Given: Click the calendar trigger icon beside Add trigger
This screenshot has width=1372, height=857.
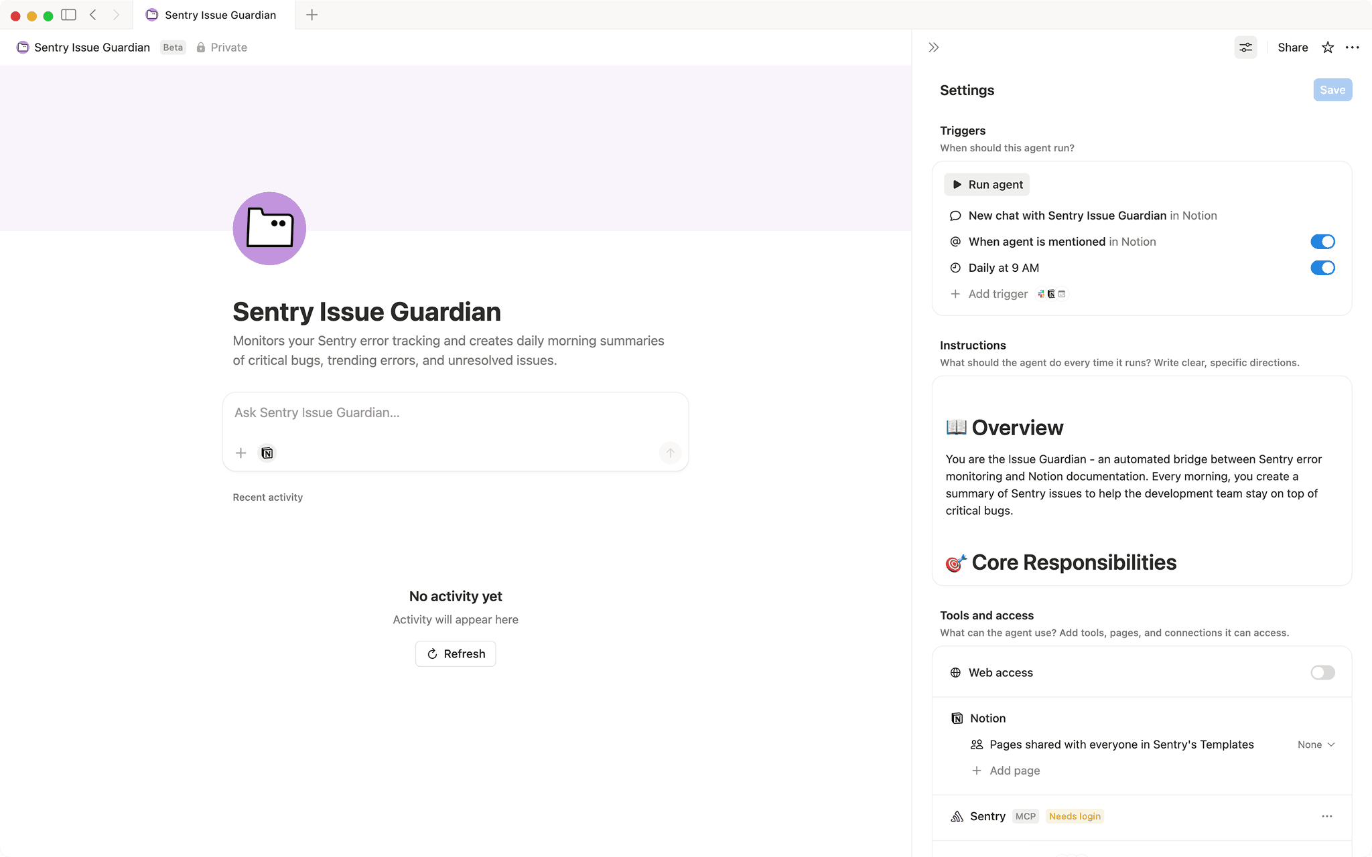Looking at the screenshot, I should [1062, 293].
